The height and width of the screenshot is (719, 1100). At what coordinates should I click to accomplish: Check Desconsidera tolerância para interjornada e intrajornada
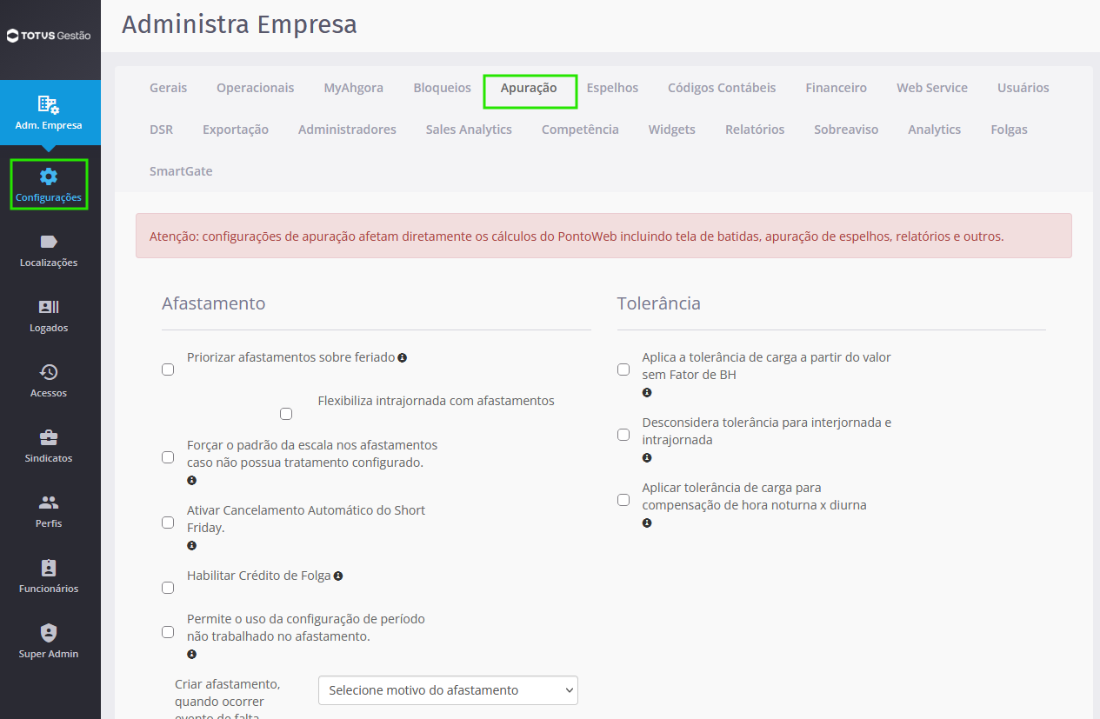point(623,435)
